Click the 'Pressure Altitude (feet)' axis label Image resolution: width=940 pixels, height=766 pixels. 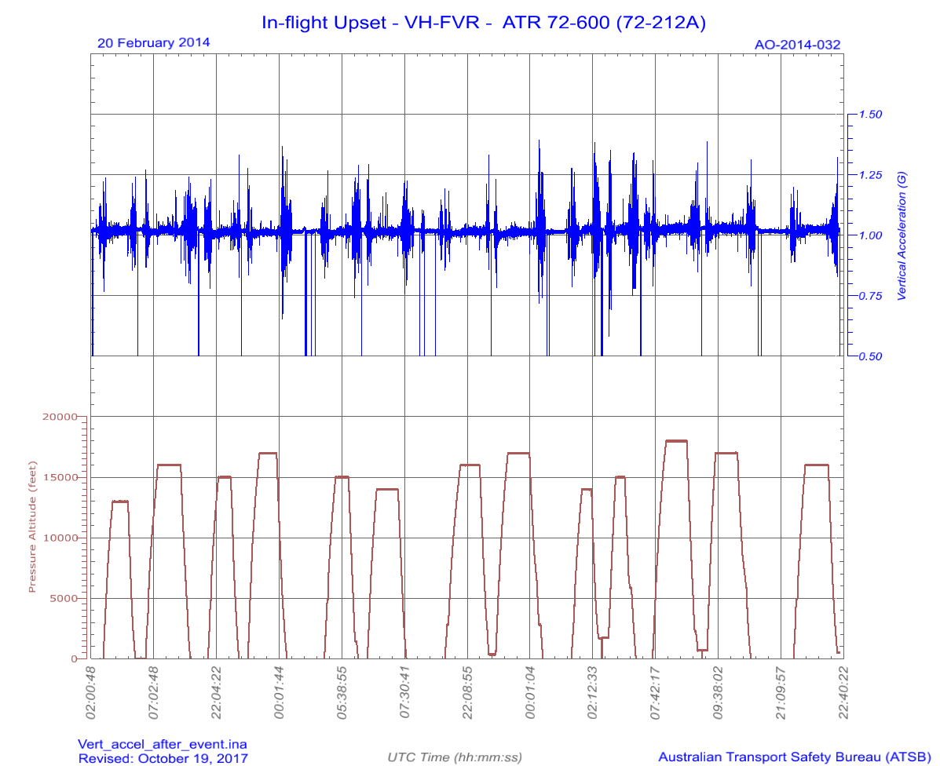[32, 527]
